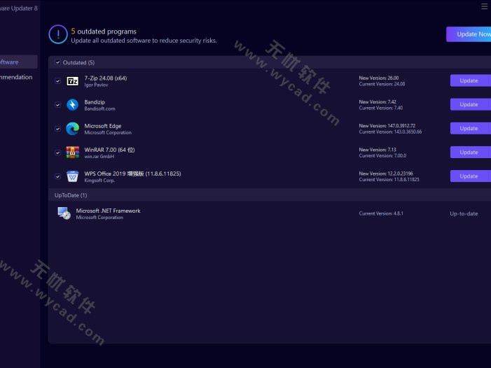The height and width of the screenshot is (368, 491).
Task: Click the Bandisoft.com publisher text
Action: 99,109
